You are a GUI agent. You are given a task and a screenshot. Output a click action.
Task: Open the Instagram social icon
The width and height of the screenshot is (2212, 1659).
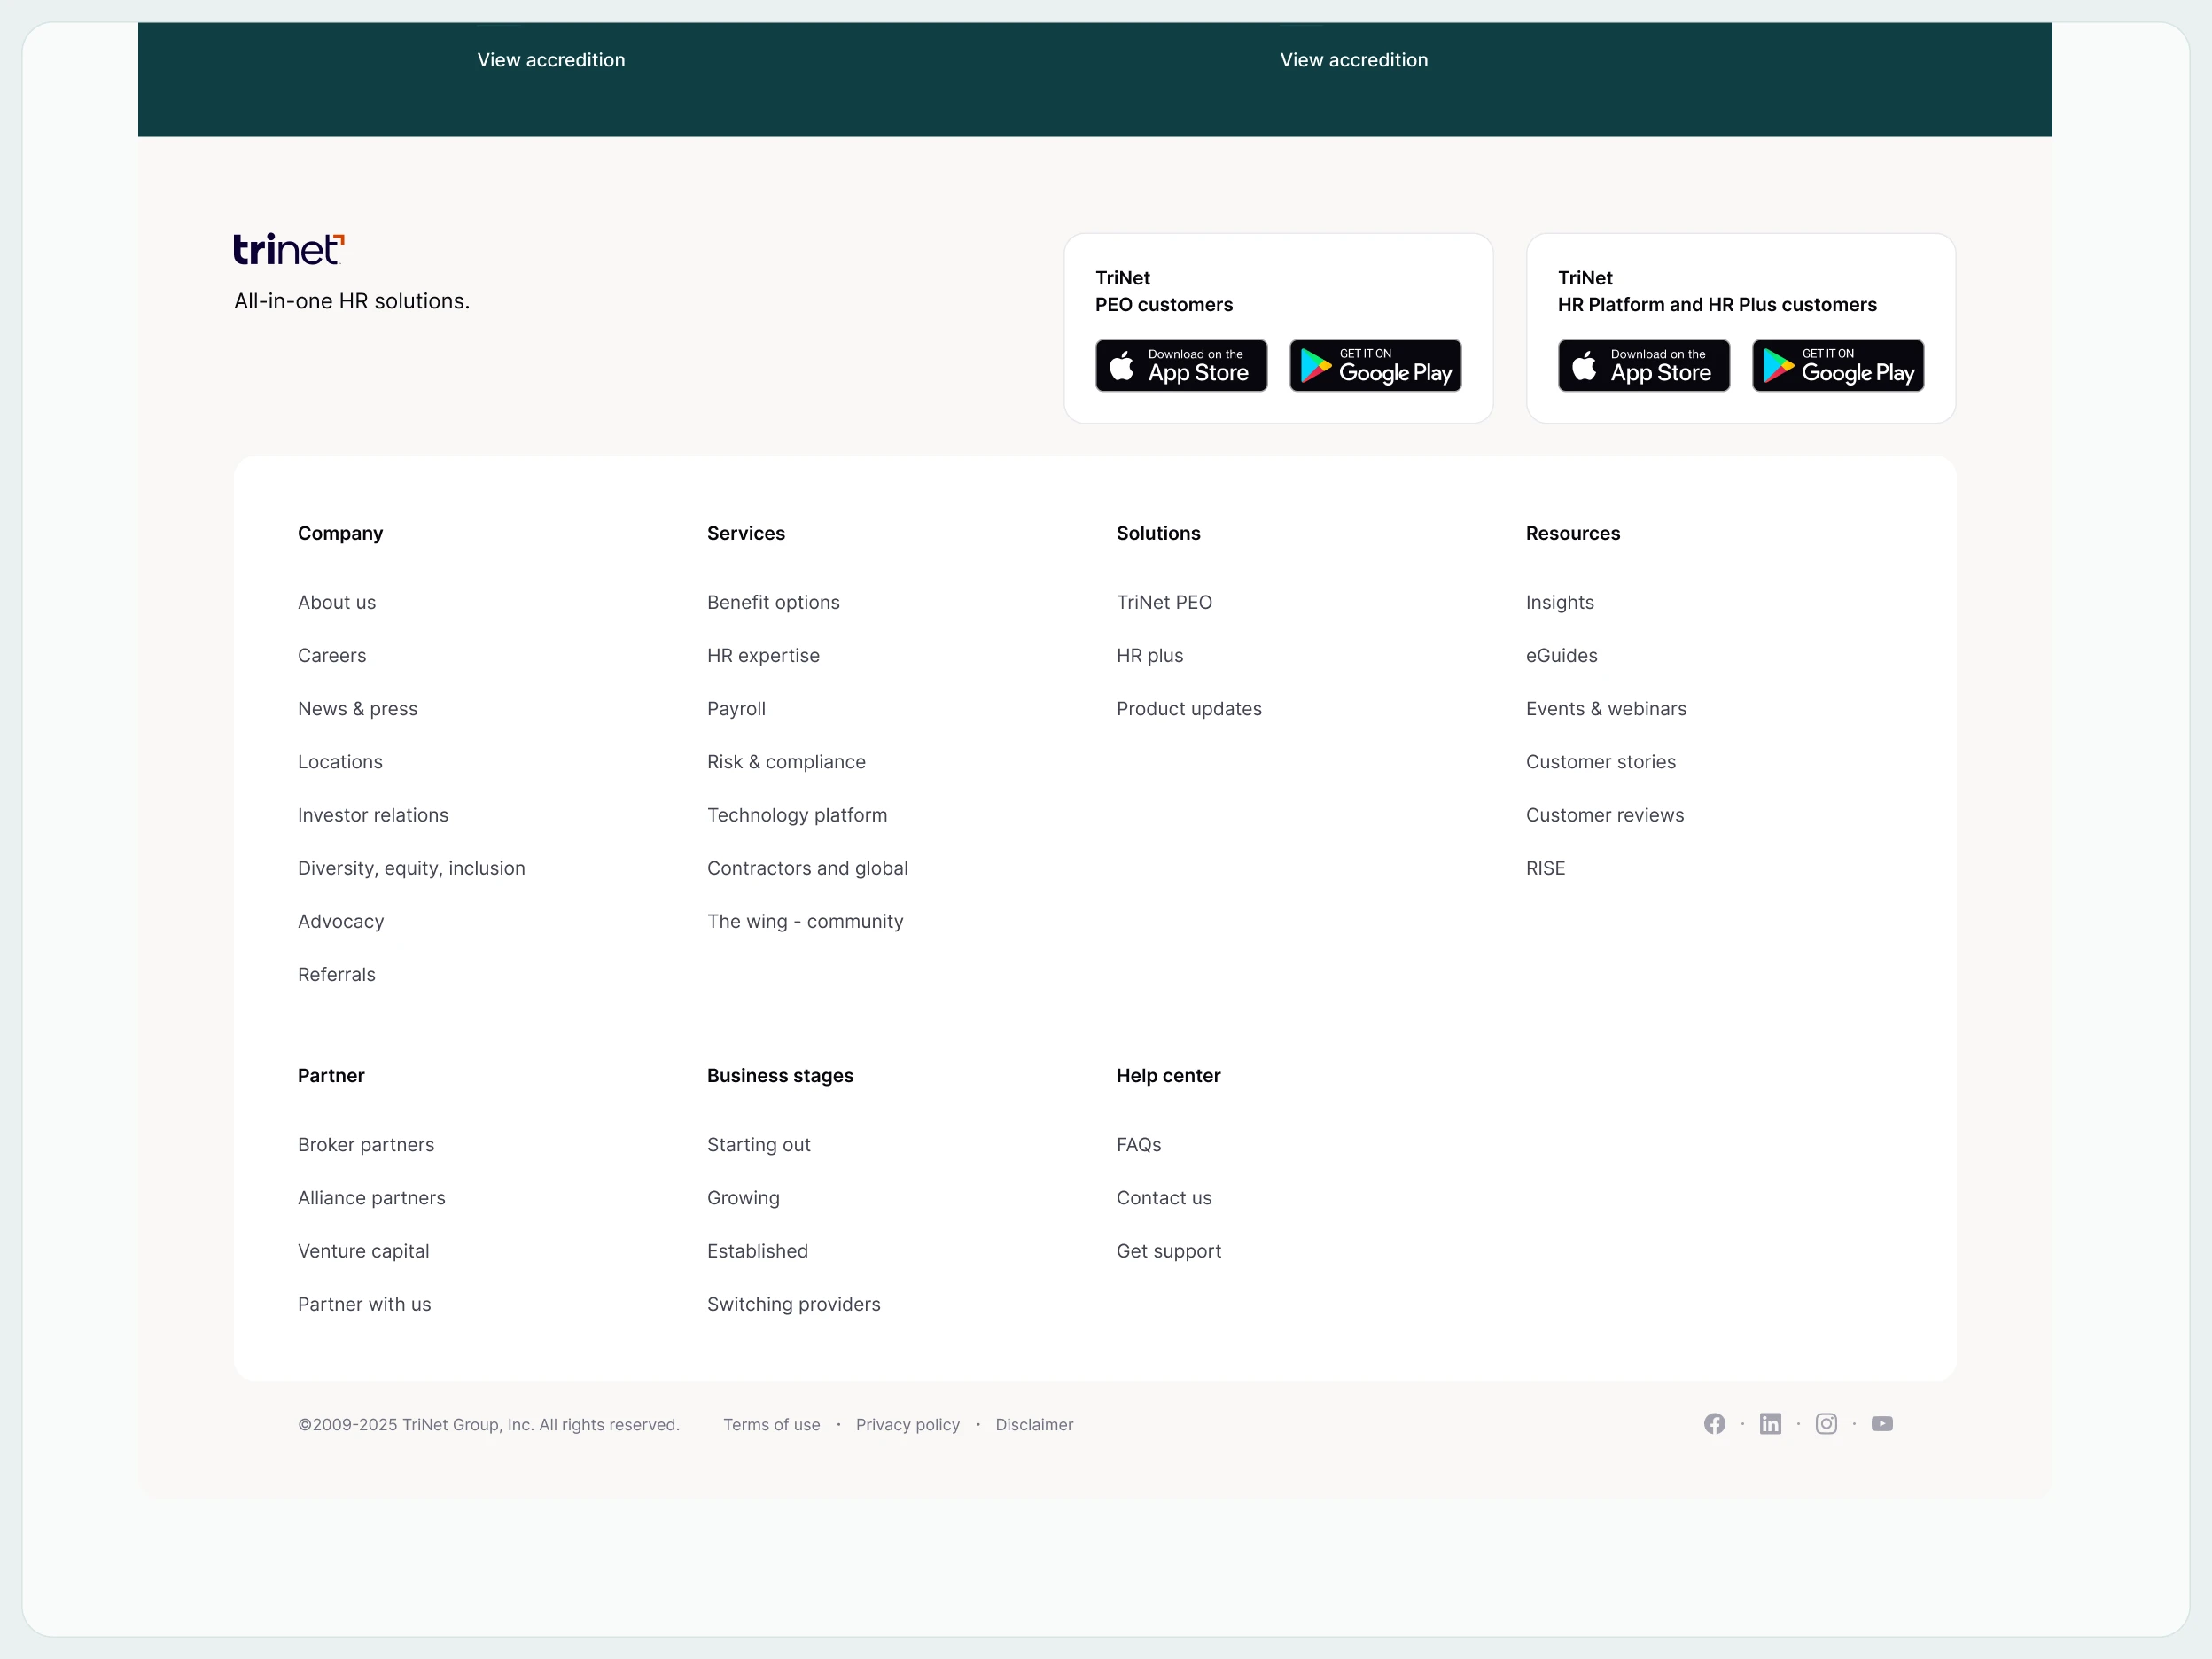pyautogui.click(x=1826, y=1423)
